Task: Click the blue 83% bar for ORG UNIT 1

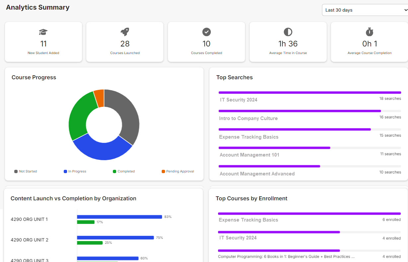Action: (x=120, y=217)
